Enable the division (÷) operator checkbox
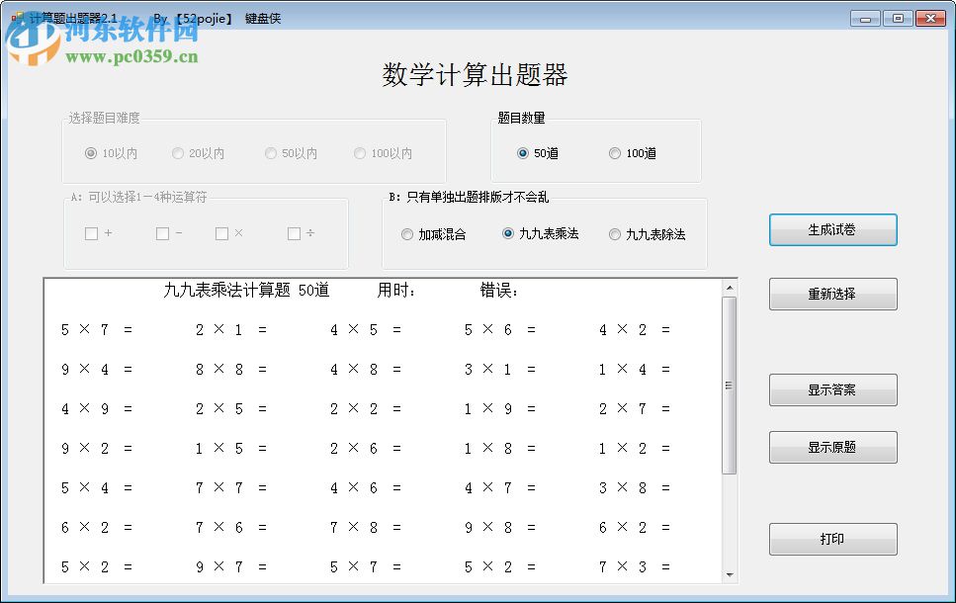The image size is (956, 603). [293, 233]
